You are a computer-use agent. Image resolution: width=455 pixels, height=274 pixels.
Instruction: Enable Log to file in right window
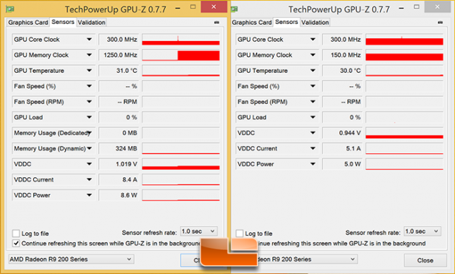(x=240, y=233)
